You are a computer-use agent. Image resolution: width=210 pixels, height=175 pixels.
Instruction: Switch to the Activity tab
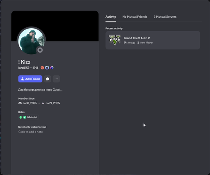coord(110,17)
